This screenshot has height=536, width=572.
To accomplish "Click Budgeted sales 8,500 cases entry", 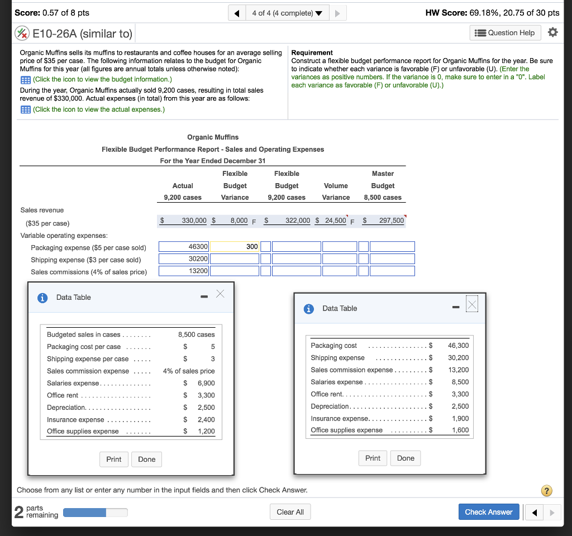I will (x=196, y=335).
